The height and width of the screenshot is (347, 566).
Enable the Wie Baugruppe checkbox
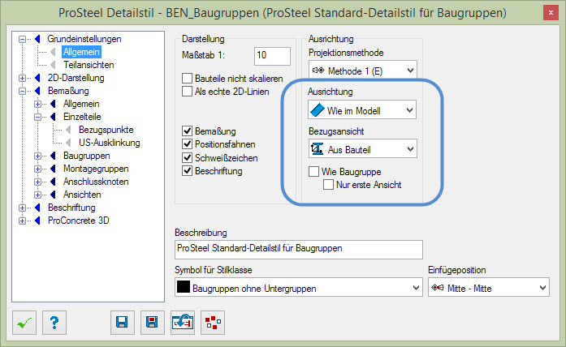[313, 171]
